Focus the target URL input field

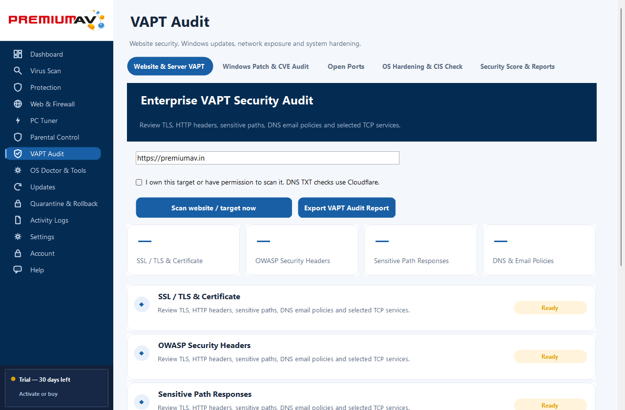pos(268,158)
